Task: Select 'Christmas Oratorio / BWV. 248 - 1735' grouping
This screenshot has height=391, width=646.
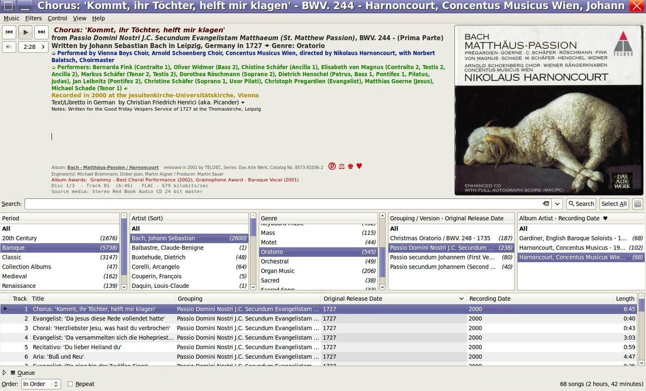Action: 451,238
